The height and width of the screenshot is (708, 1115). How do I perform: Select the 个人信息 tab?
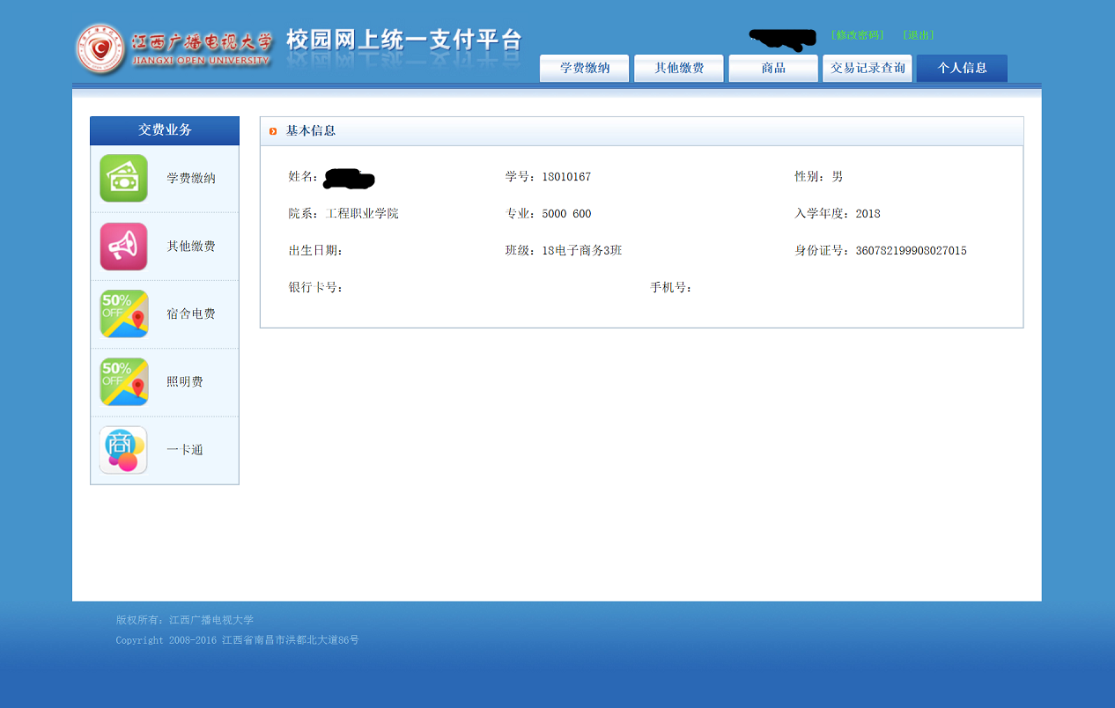point(962,68)
